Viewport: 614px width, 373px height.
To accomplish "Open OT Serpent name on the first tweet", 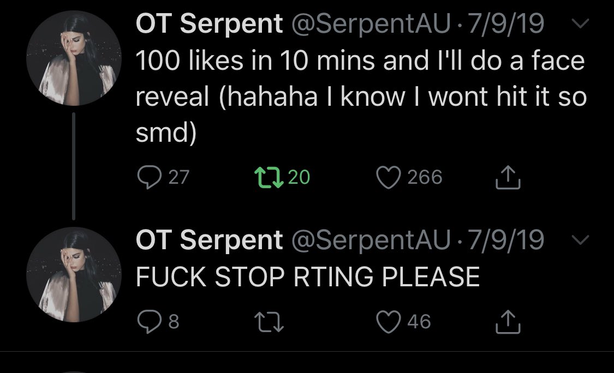I will click(209, 25).
